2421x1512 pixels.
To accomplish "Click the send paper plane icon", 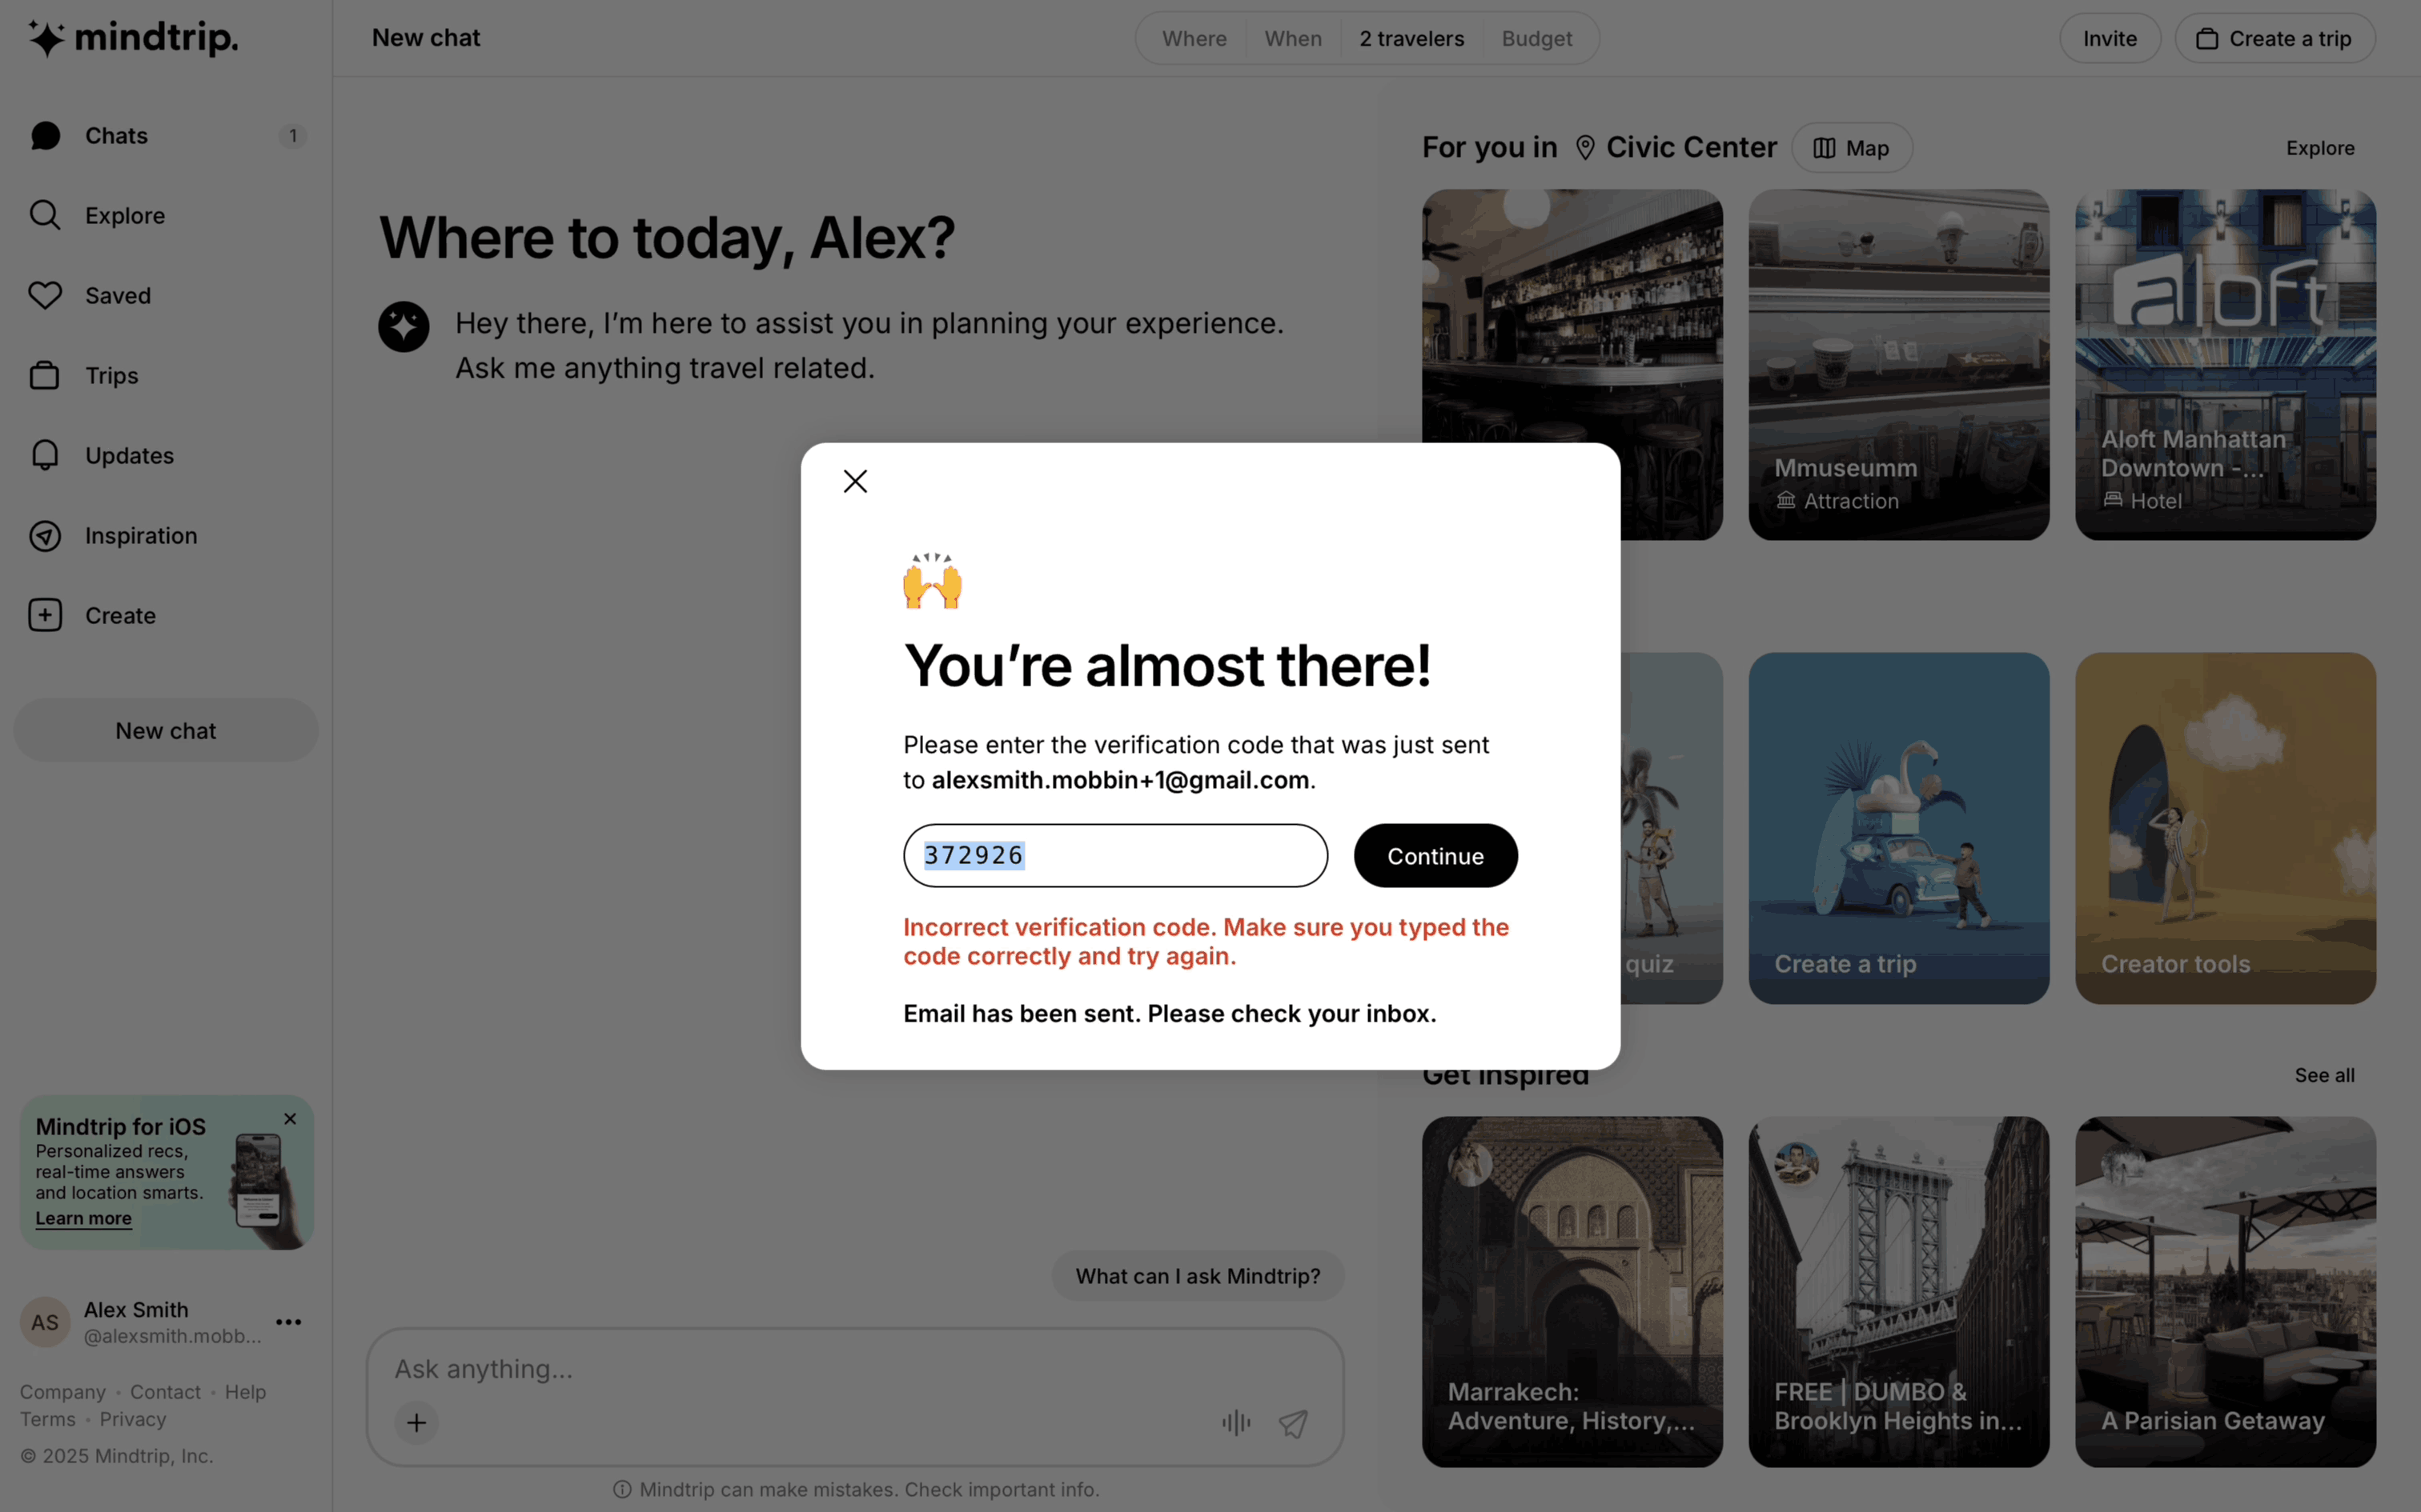I will click(x=1294, y=1422).
